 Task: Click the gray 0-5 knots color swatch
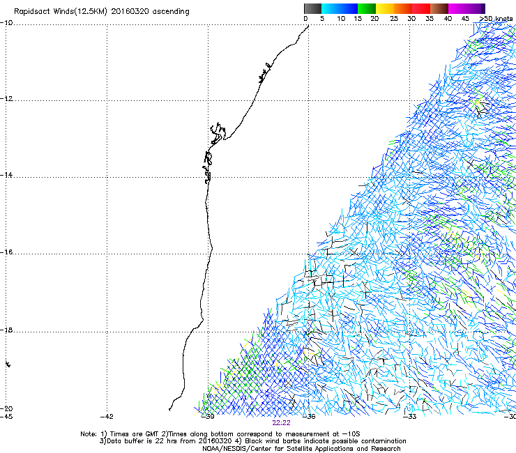tap(312, 8)
